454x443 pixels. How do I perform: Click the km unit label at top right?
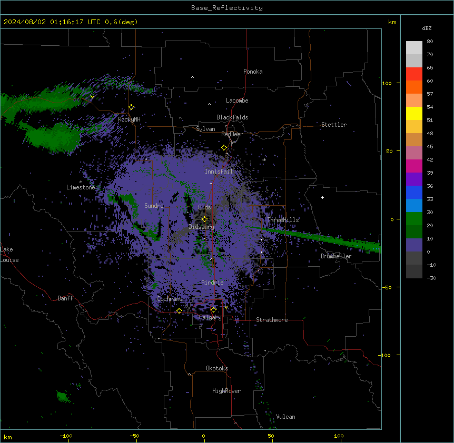392,22
